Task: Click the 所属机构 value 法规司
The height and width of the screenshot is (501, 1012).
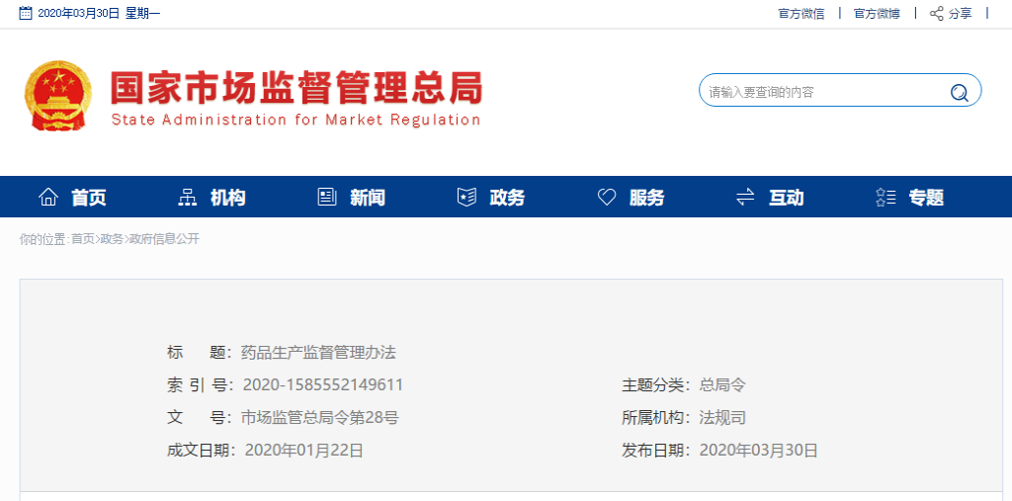Action: [722, 418]
